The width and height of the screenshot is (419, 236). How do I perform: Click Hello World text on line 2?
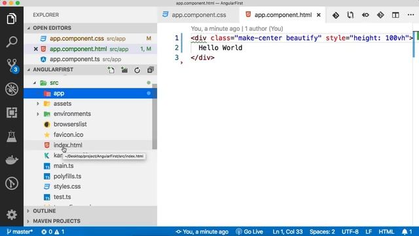click(221, 48)
